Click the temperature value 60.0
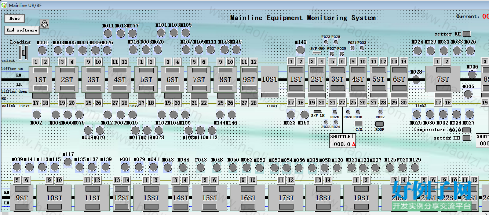The width and height of the screenshot is (489, 215). (455, 130)
